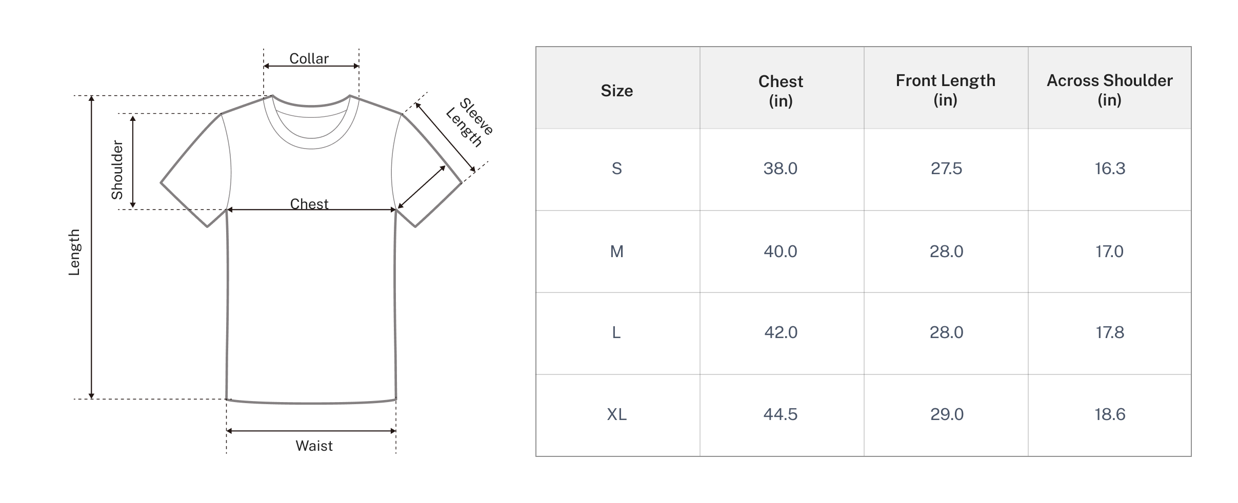Click the Chest label on the shirt diagram
Screen dimensions: 1238x503
(x=309, y=203)
